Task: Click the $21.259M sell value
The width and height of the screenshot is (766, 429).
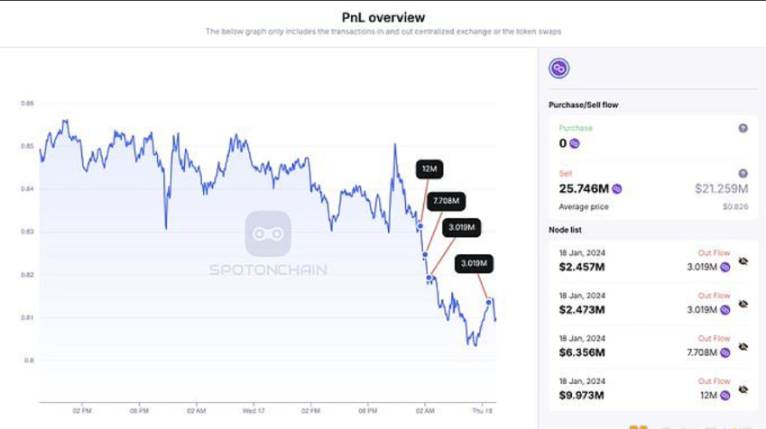Action: [x=722, y=189]
